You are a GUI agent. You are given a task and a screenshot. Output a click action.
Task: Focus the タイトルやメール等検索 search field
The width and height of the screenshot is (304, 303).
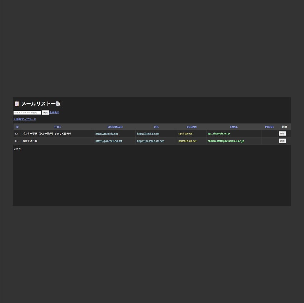point(27,113)
